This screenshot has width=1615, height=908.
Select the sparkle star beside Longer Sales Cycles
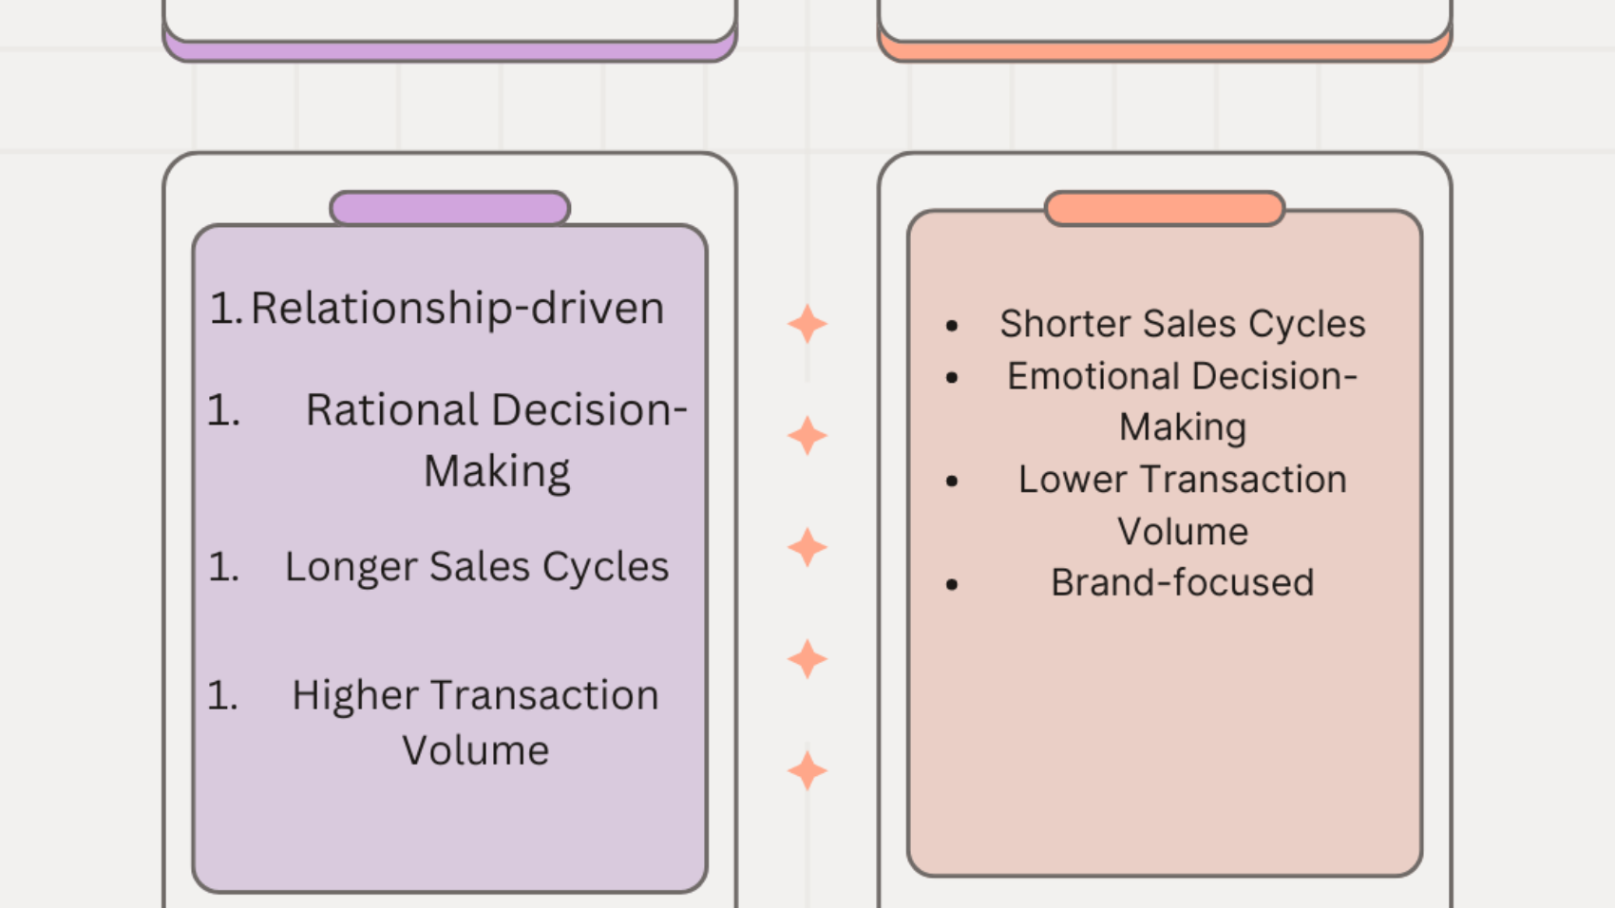807,548
